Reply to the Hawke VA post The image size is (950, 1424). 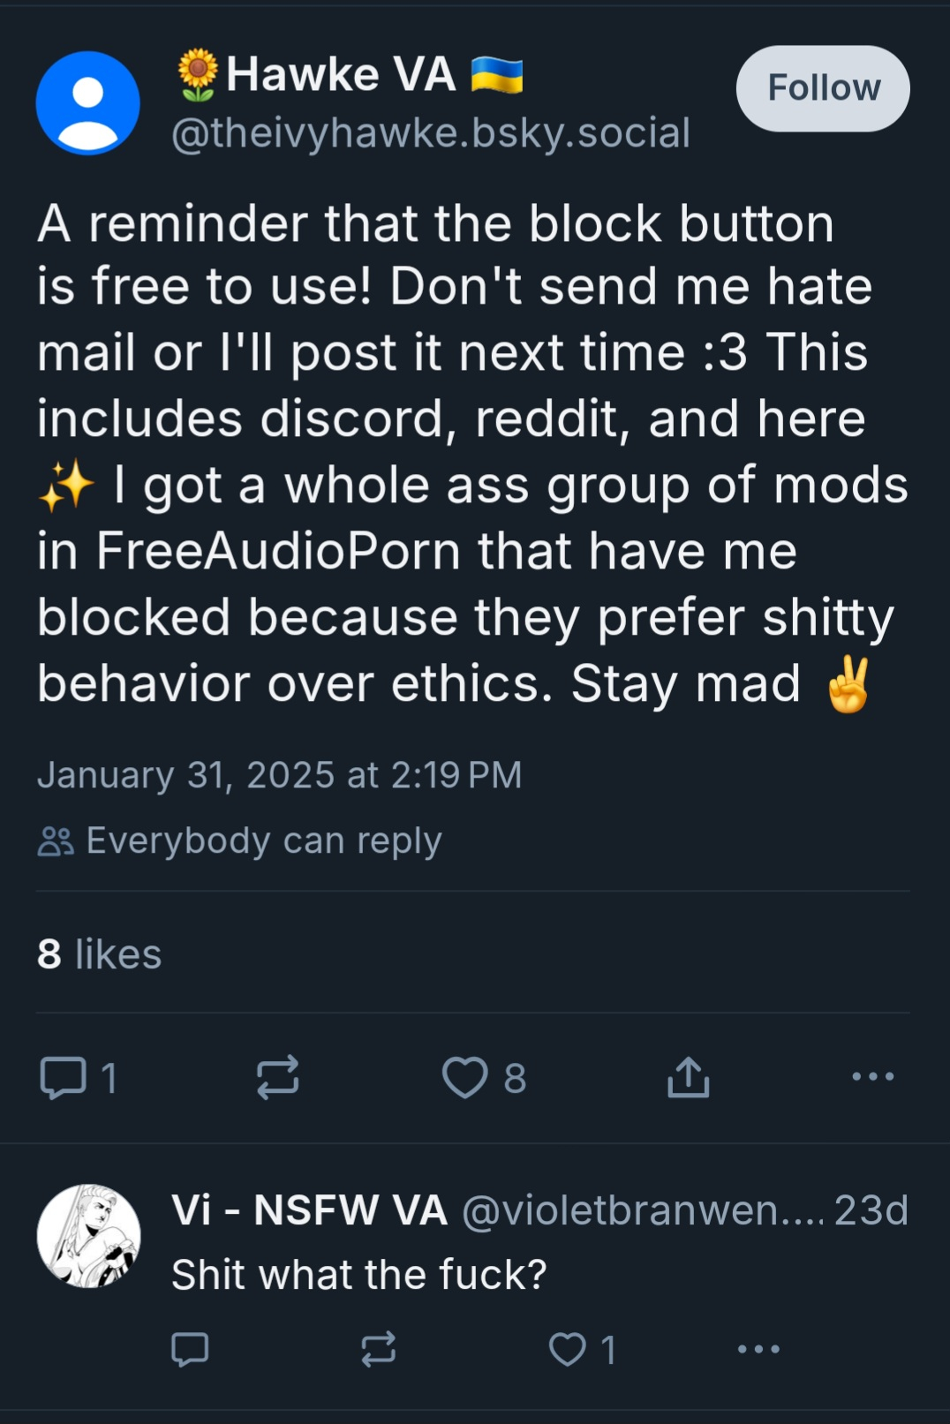pyautogui.click(x=64, y=1078)
